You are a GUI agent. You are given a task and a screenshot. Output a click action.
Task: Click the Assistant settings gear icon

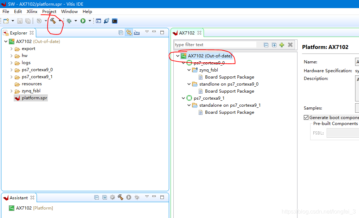(113, 197)
